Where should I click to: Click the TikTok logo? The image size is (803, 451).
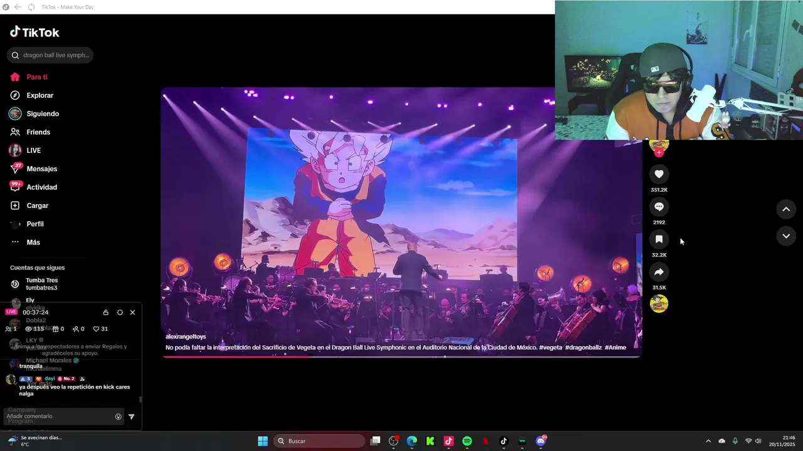[x=35, y=32]
